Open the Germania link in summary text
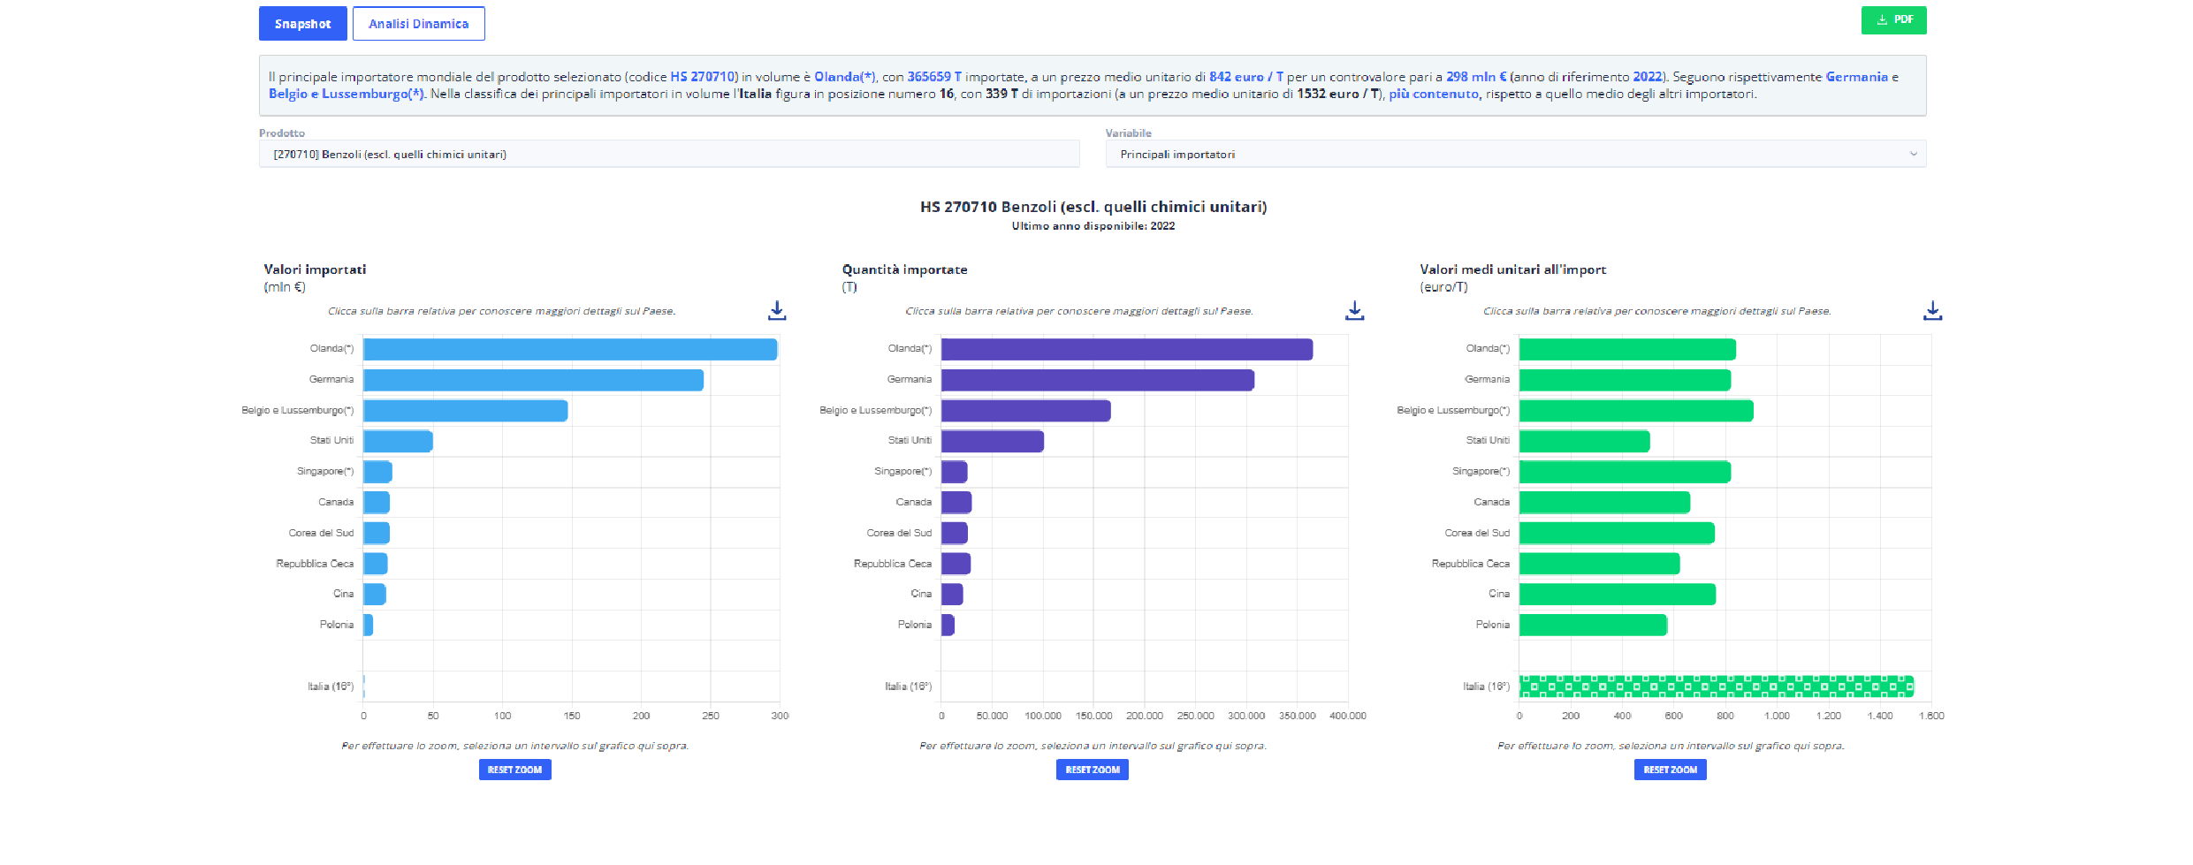 pyautogui.click(x=1856, y=77)
